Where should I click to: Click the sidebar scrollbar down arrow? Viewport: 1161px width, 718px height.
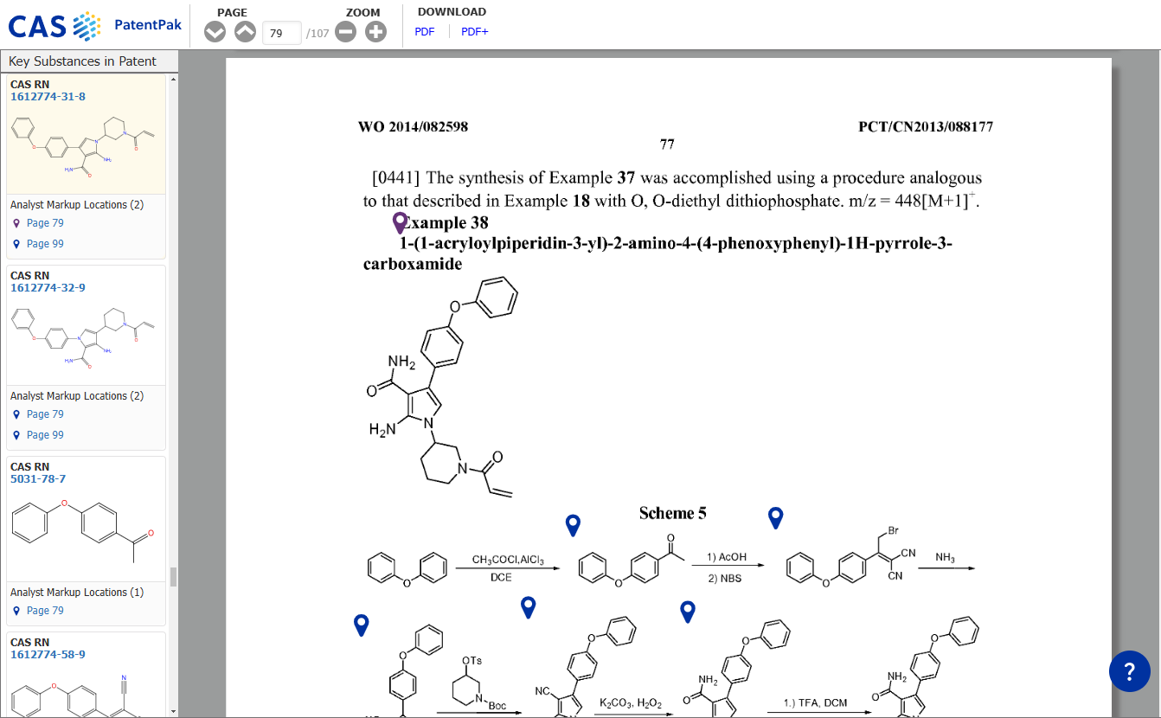tap(173, 711)
